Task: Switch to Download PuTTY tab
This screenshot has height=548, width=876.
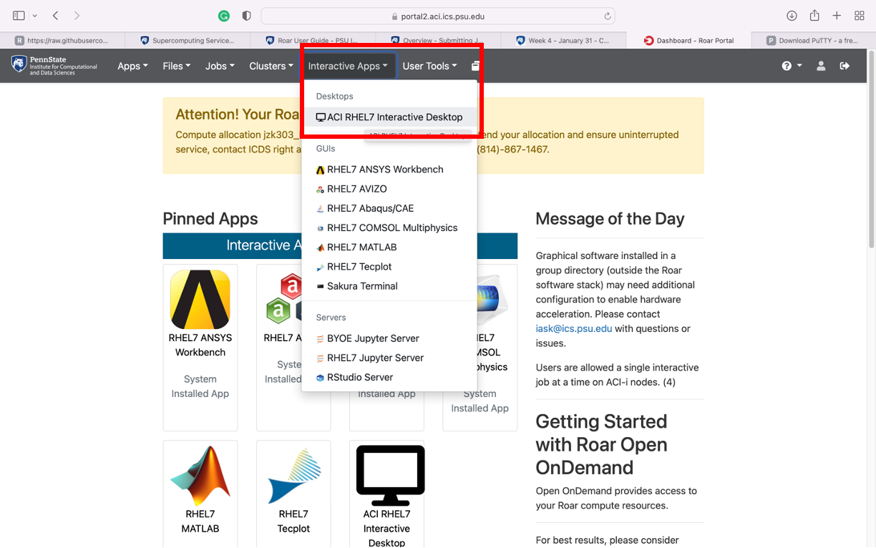Action: pyautogui.click(x=813, y=41)
